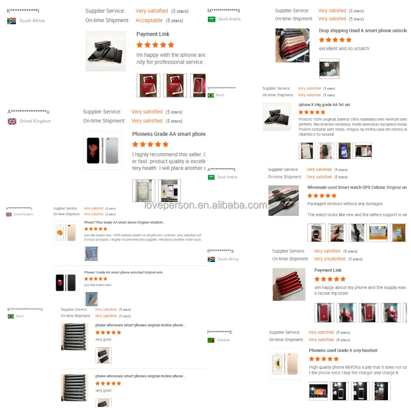The image size is (411, 411).
Task: View first red iPhone review photo
Action: pyautogui.click(x=148, y=85)
